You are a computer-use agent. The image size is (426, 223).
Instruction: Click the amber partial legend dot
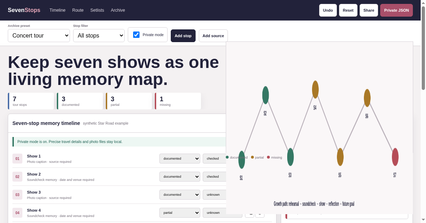252,157
